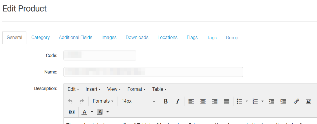Go to the Additional Fields tab
This screenshot has height=124, width=317.
[x=75, y=38]
